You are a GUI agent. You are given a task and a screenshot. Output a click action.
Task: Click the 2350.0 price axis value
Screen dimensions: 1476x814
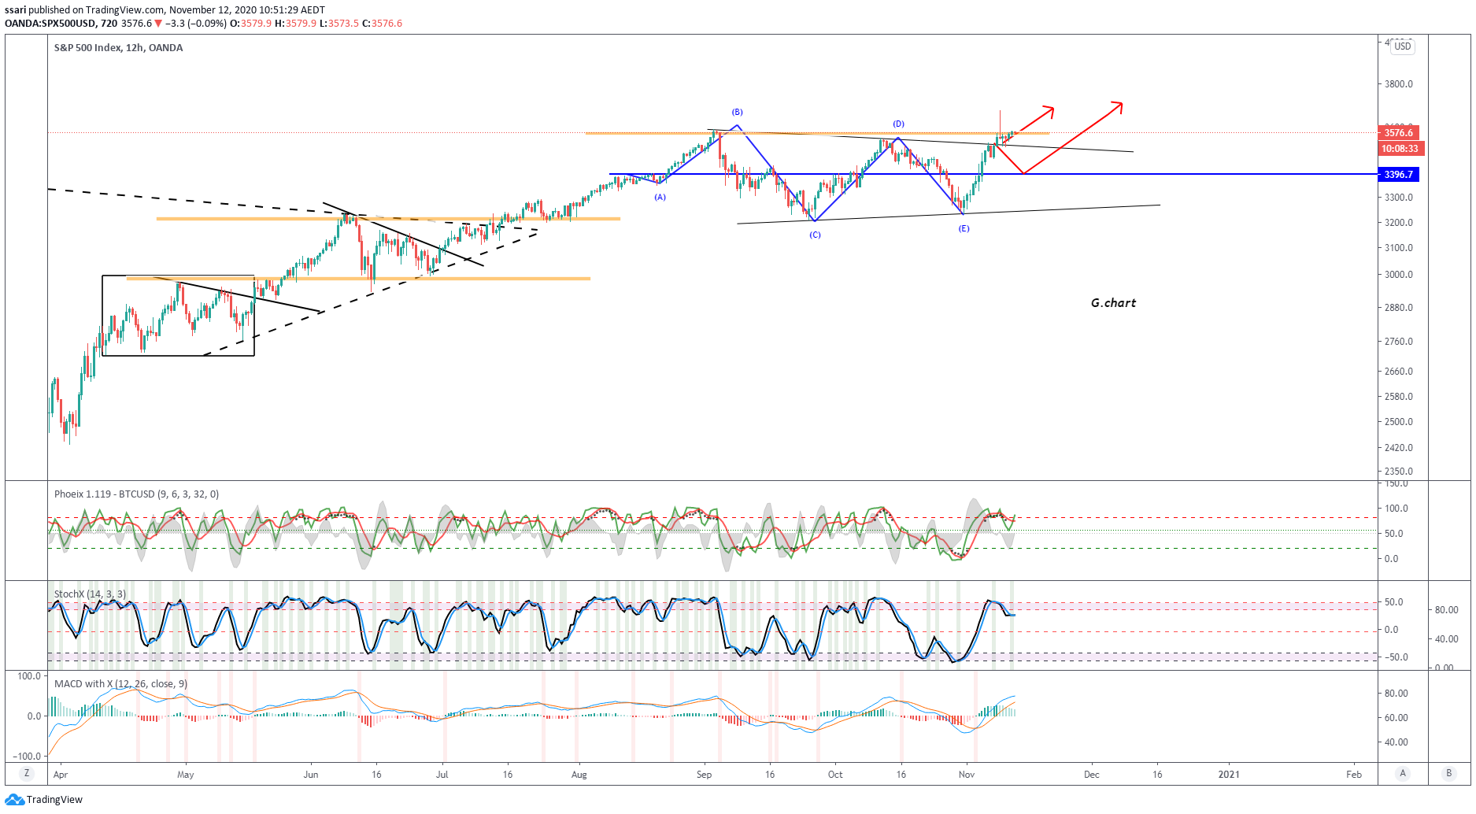(x=1399, y=472)
